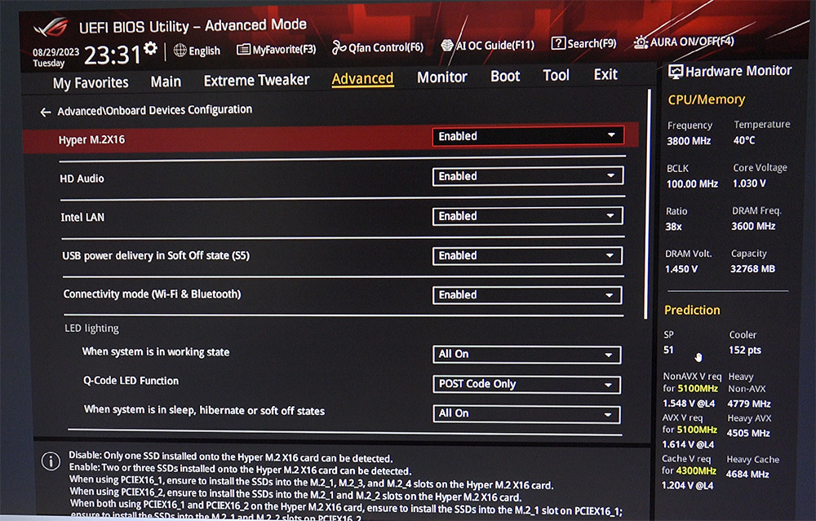Screen dimensions: 816x521
Task: Click When system is in working state
Action: [156, 352]
